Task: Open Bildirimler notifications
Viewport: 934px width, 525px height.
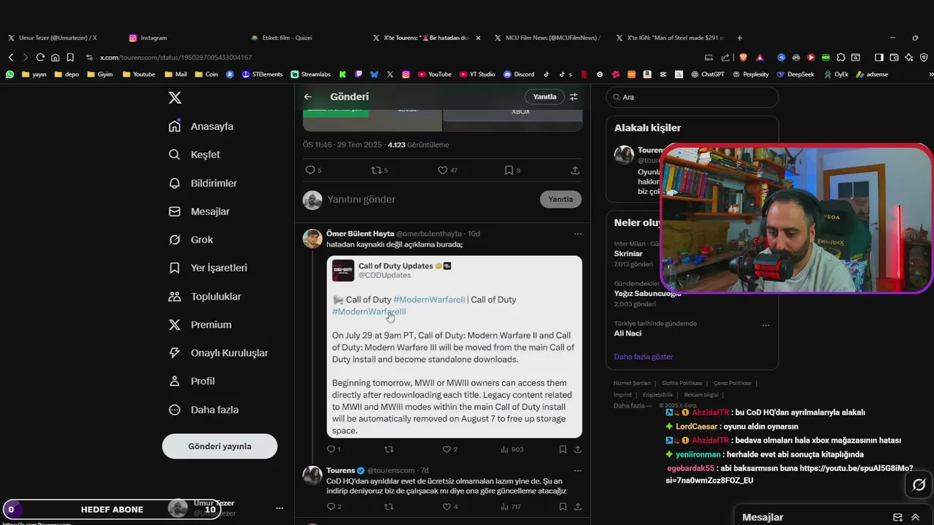Action: pyautogui.click(x=203, y=183)
